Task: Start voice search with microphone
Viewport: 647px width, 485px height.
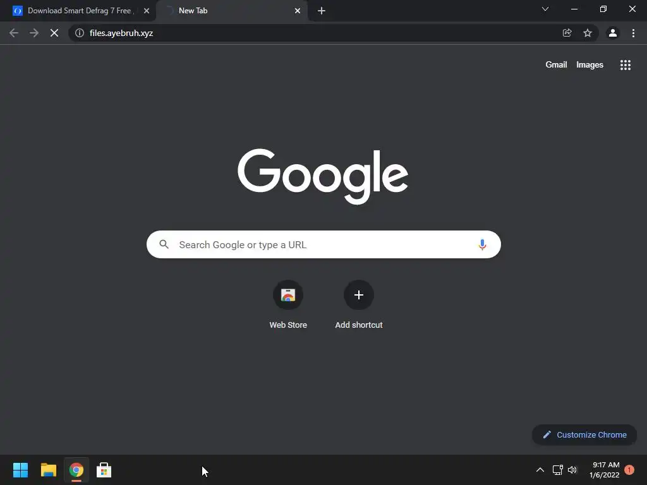Action: click(482, 244)
